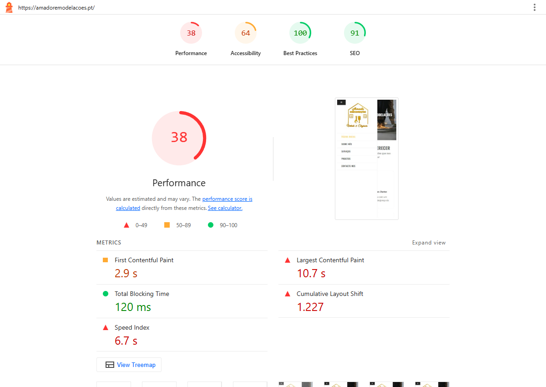Click the red triangle beside Cumulative Layout Shift
Viewport: 546px width, 387px height.
coord(288,294)
